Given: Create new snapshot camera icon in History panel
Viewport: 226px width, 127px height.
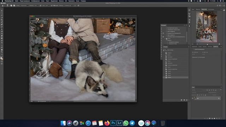Looking at the screenshot, I should (x=184, y=100).
